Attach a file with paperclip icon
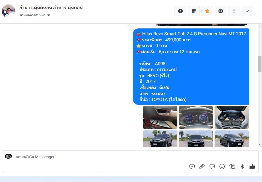This screenshot has width=262, height=182. [x=202, y=167]
